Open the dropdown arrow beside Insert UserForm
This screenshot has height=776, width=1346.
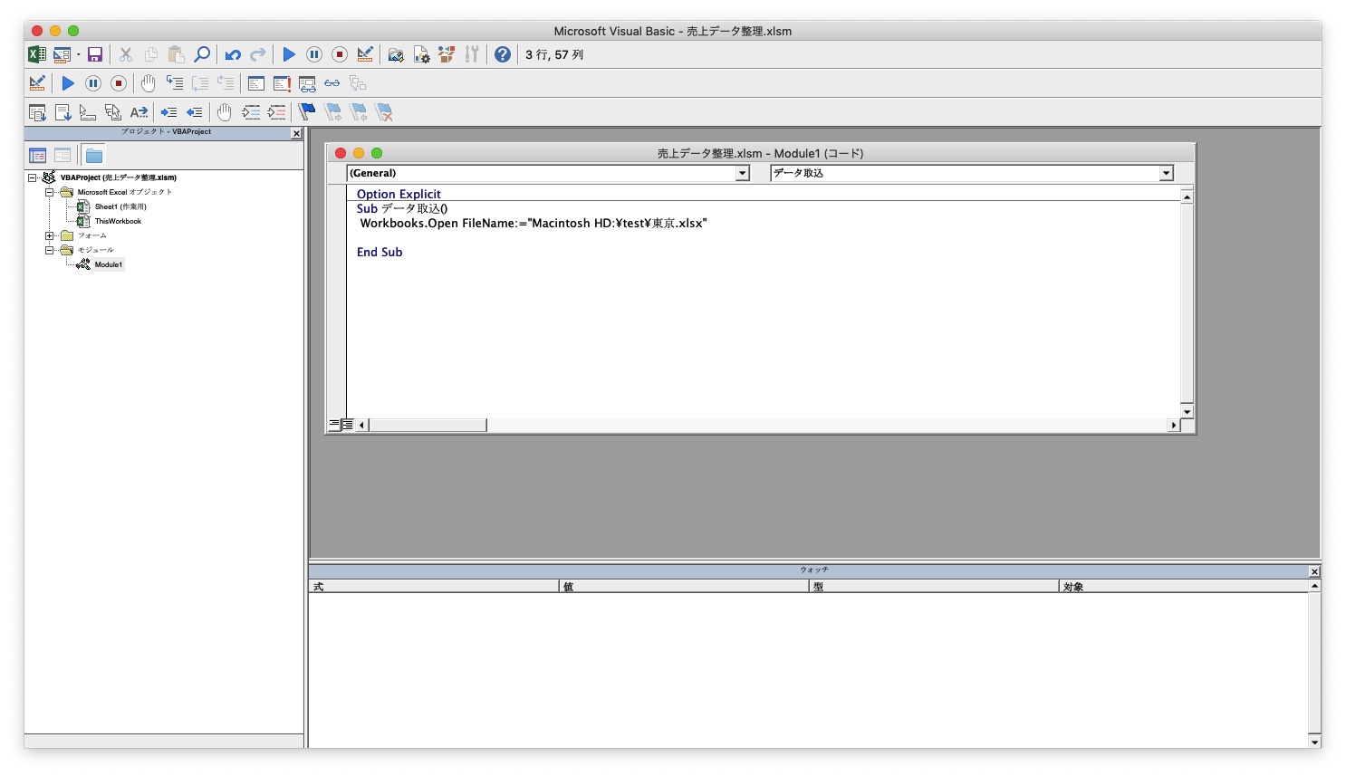click(x=78, y=55)
